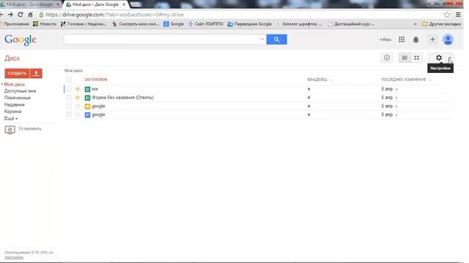Open the мк file name

click(x=95, y=89)
